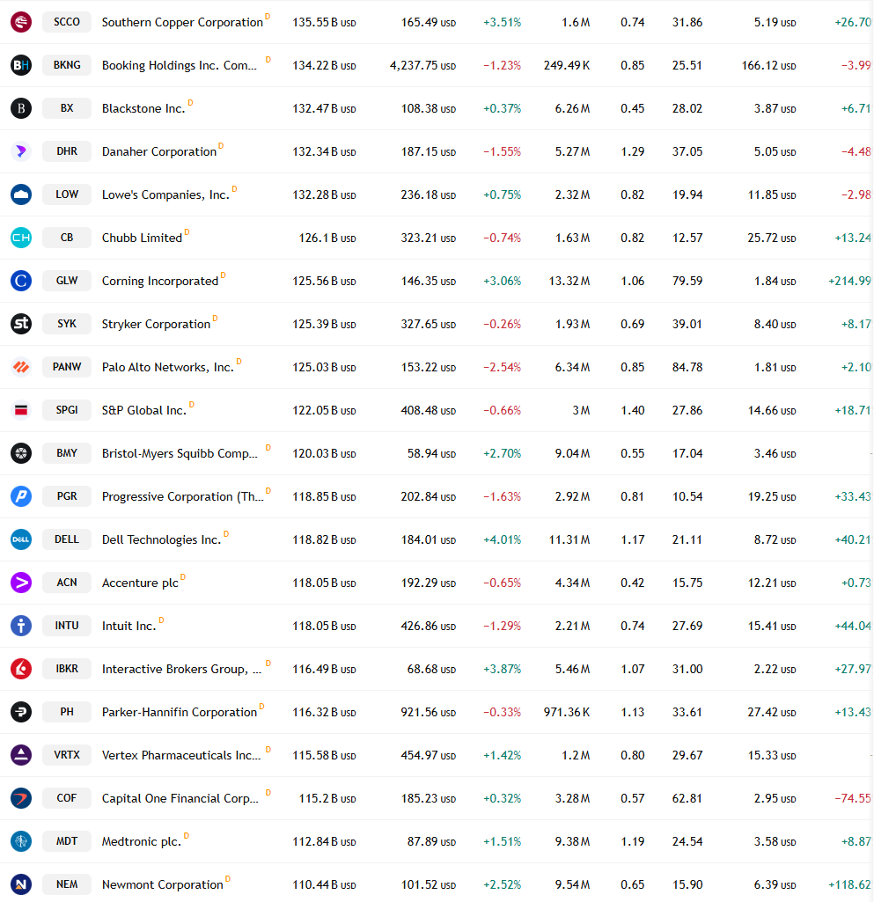Image resolution: width=874 pixels, height=902 pixels.
Task: Click the Chubb CH logo icon
Action: coord(21,238)
